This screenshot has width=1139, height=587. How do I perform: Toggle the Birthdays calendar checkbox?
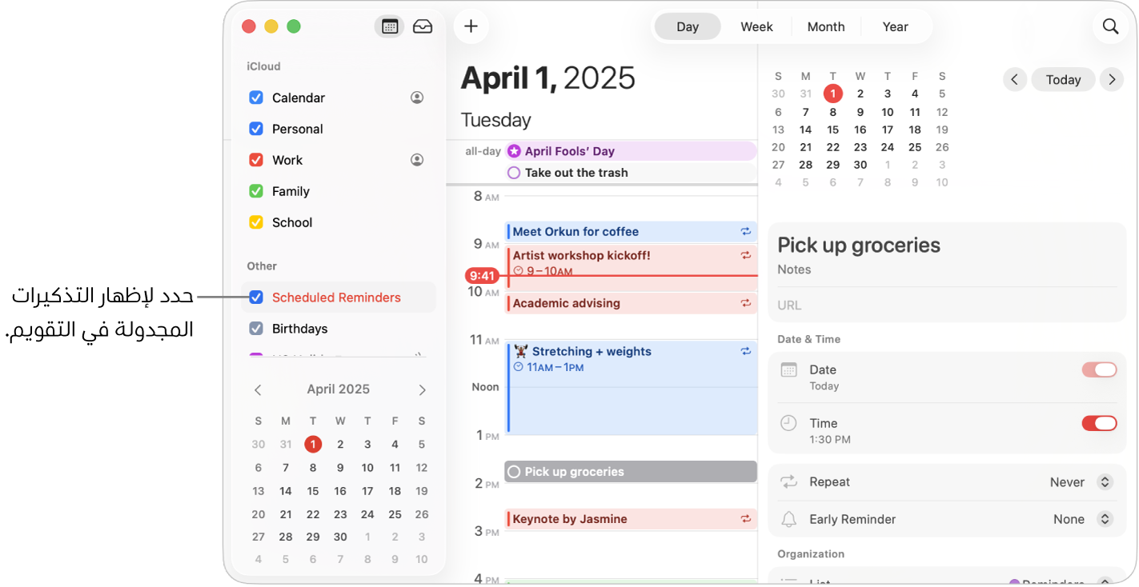pyautogui.click(x=256, y=329)
